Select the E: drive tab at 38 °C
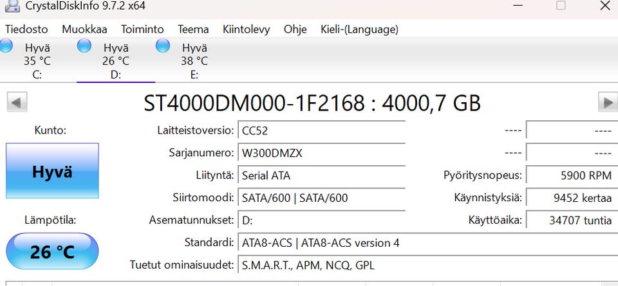The height and width of the screenshot is (286, 618). click(194, 60)
